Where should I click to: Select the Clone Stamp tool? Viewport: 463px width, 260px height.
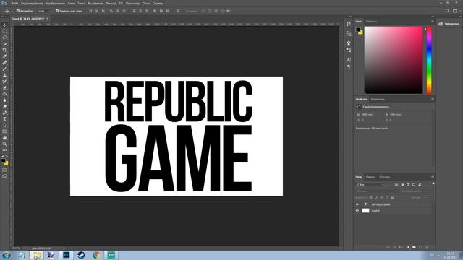click(4, 75)
